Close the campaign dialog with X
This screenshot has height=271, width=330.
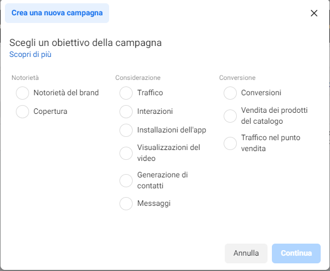click(x=314, y=13)
